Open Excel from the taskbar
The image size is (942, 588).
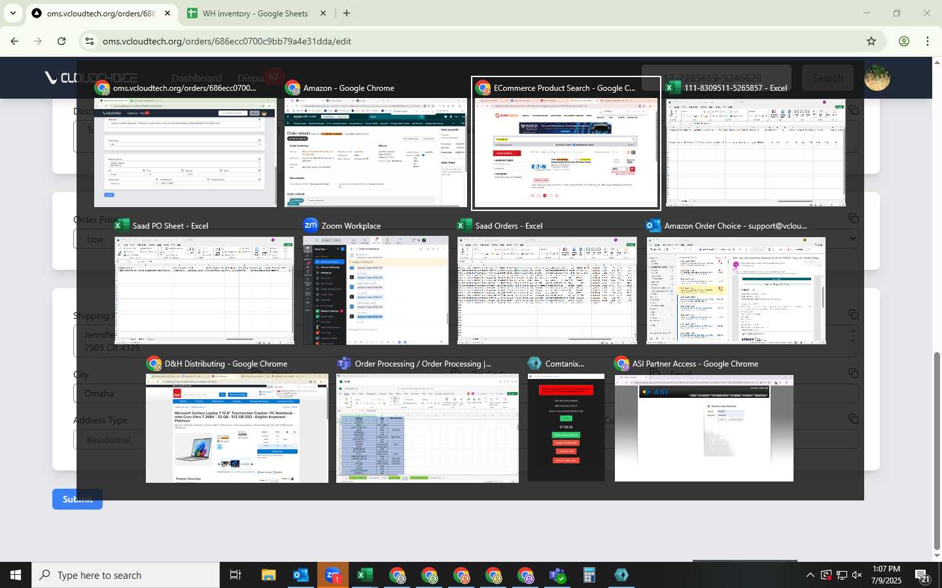(x=364, y=575)
